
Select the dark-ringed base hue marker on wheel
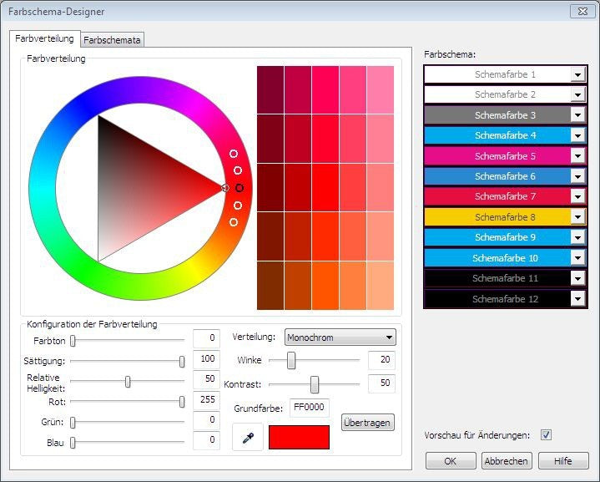pyautogui.click(x=239, y=188)
